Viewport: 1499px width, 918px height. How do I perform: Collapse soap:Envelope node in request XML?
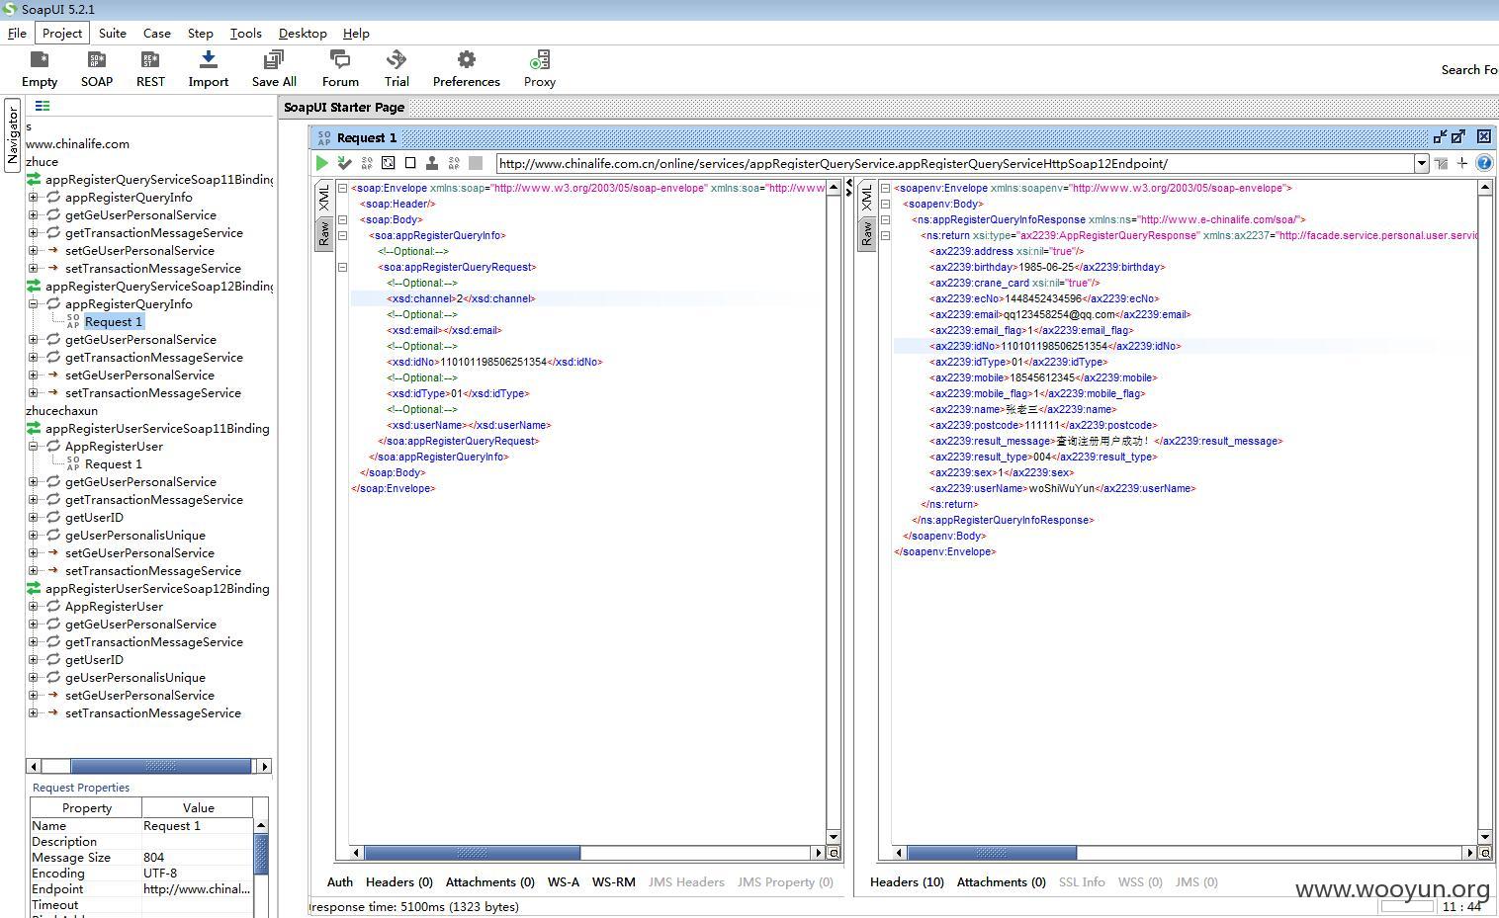[342, 188]
